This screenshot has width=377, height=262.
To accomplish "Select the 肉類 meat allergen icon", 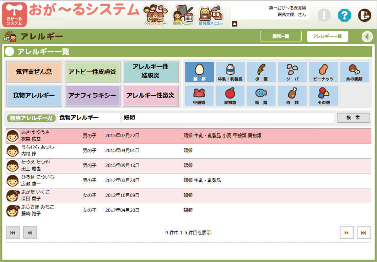I will coord(293,96).
